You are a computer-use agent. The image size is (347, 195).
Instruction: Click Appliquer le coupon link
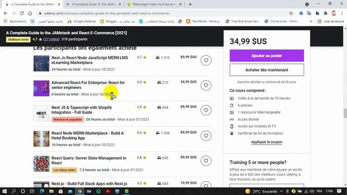tap(267, 142)
